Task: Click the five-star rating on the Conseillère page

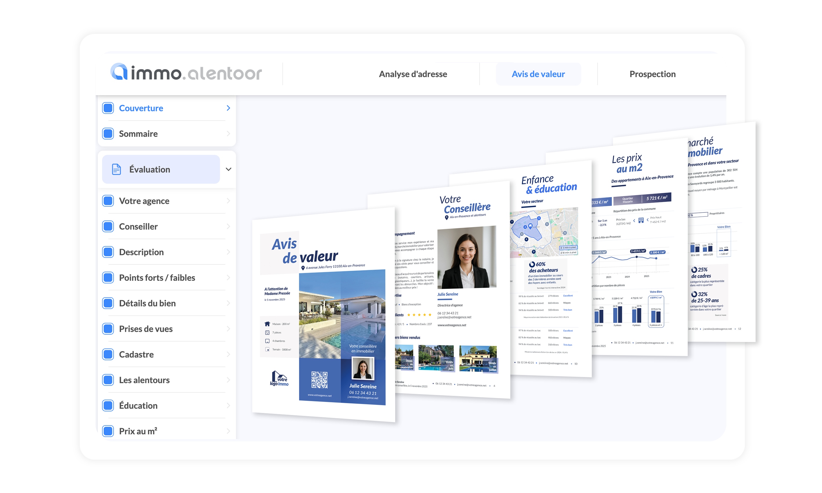Action: point(419,314)
